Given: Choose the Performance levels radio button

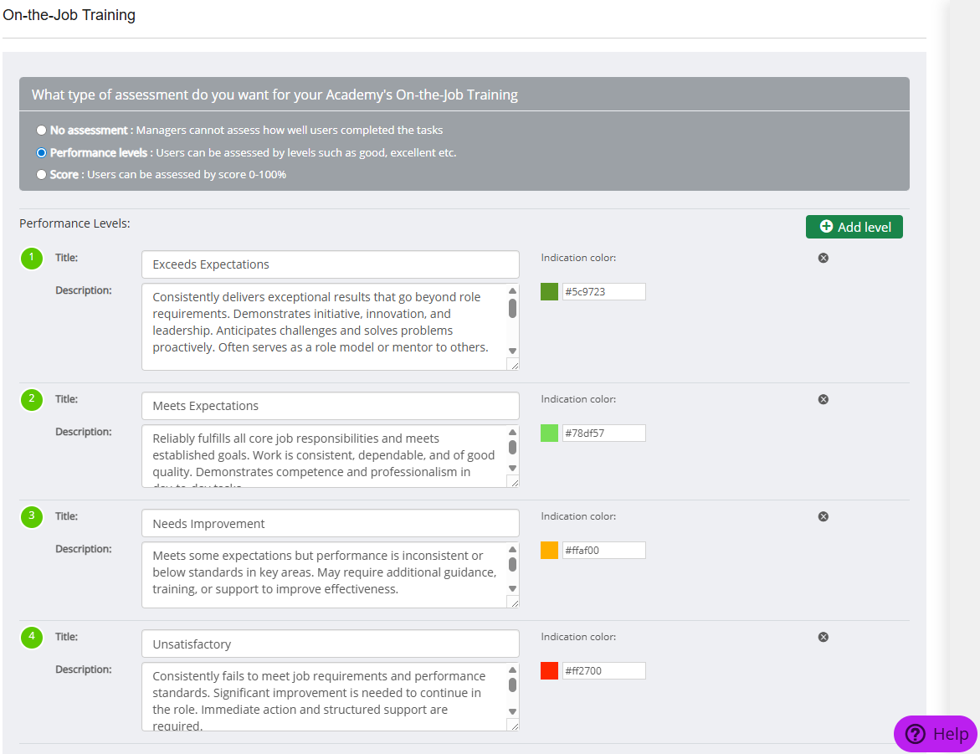Looking at the screenshot, I should coord(41,153).
